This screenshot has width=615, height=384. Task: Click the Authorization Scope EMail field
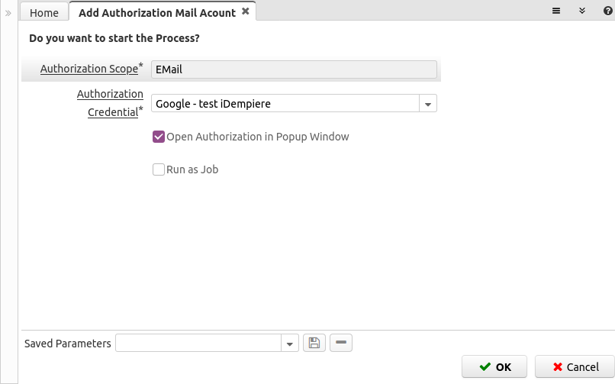[294, 69]
